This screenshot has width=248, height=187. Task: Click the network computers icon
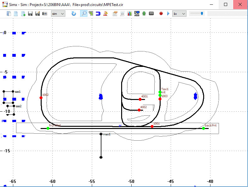(x=137, y=14)
